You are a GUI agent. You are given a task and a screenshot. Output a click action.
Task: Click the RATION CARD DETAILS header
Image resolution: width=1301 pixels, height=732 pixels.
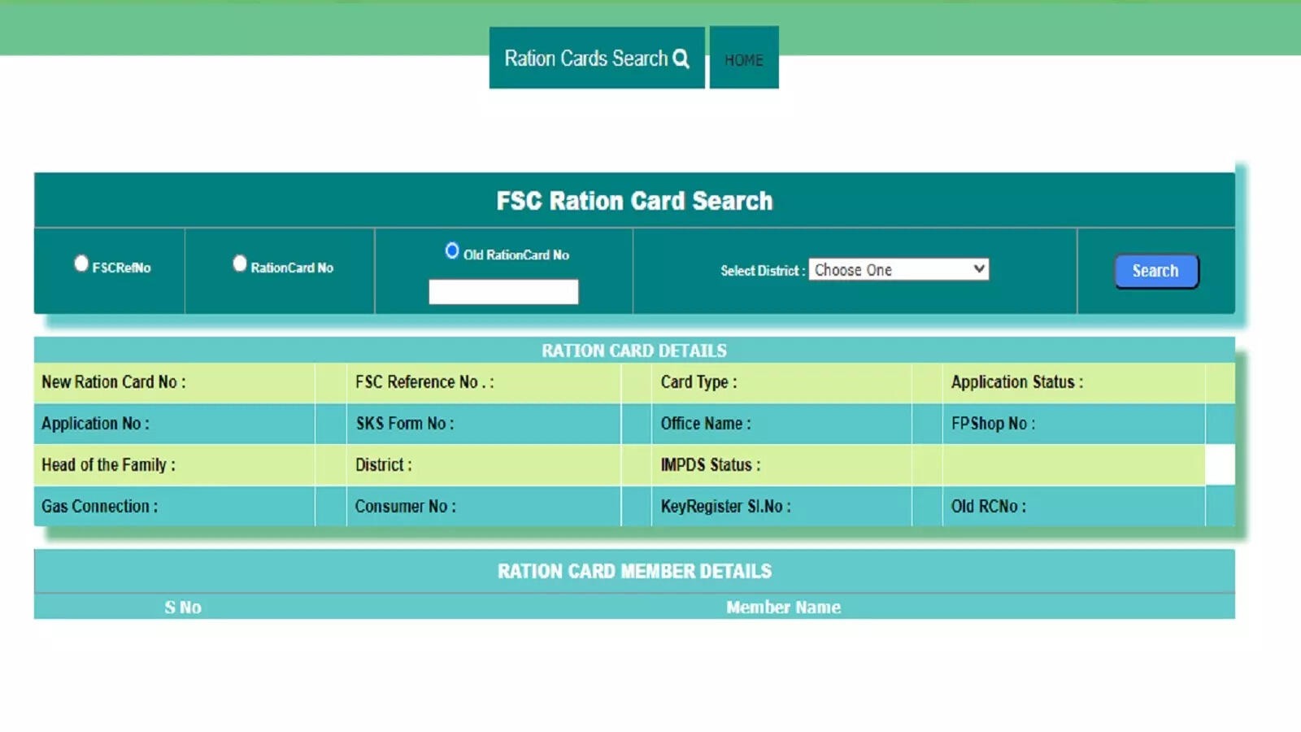pyautogui.click(x=634, y=351)
